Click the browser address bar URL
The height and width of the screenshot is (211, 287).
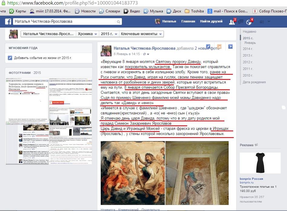pyautogui.click(x=73, y=3)
